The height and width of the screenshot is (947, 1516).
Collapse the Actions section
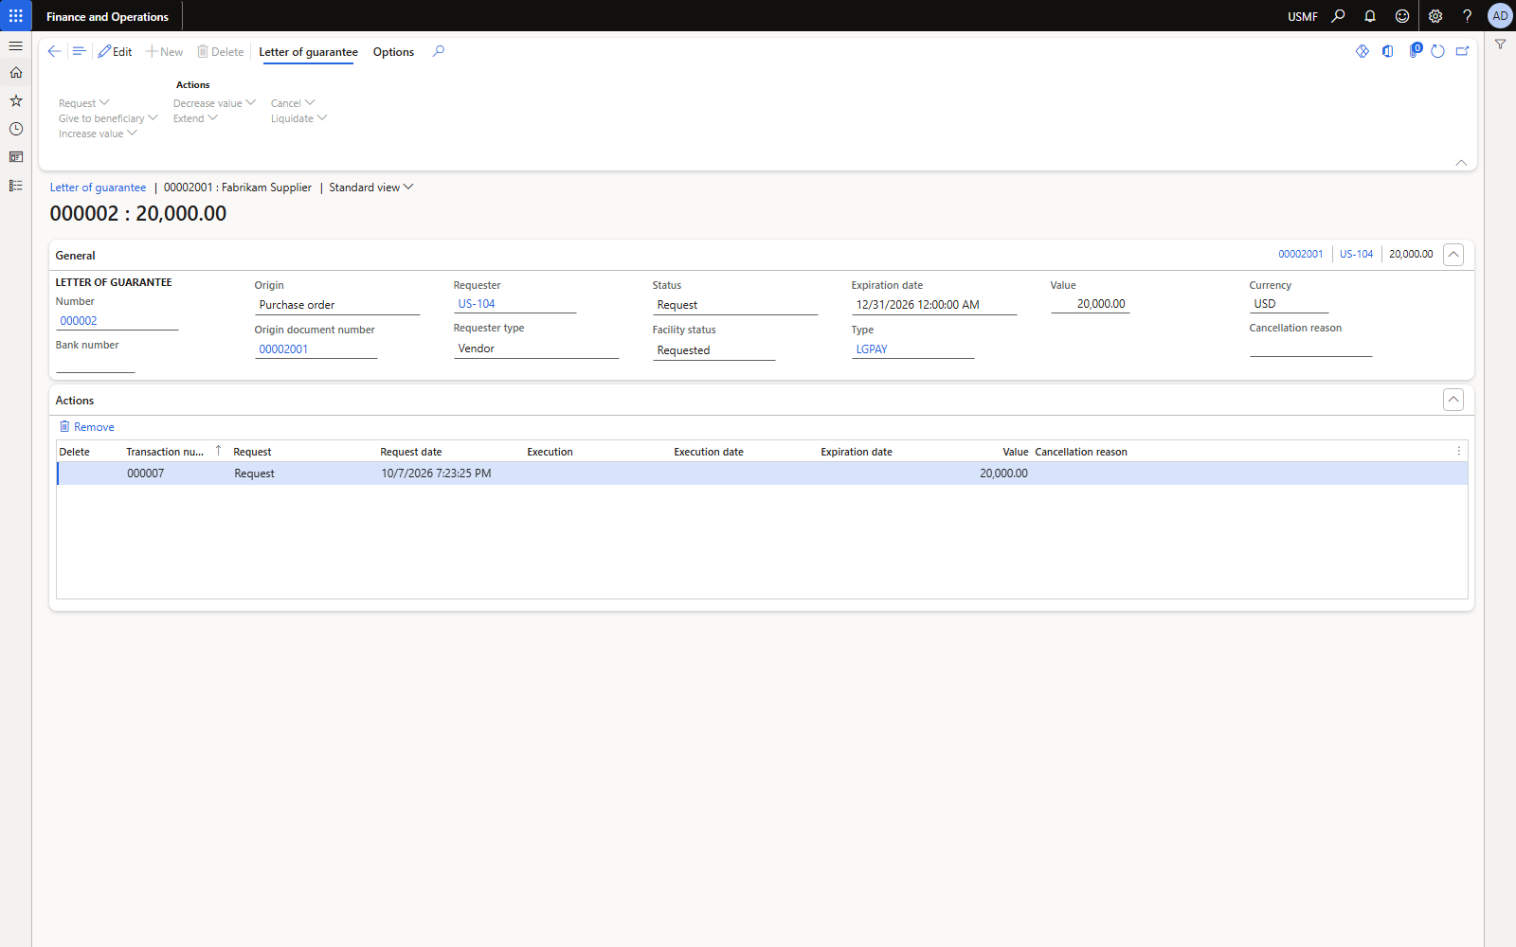[x=1453, y=400]
